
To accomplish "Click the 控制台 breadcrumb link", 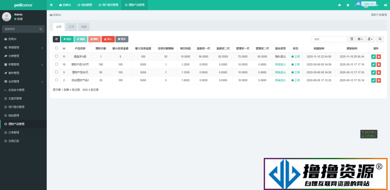I will 56,15.
